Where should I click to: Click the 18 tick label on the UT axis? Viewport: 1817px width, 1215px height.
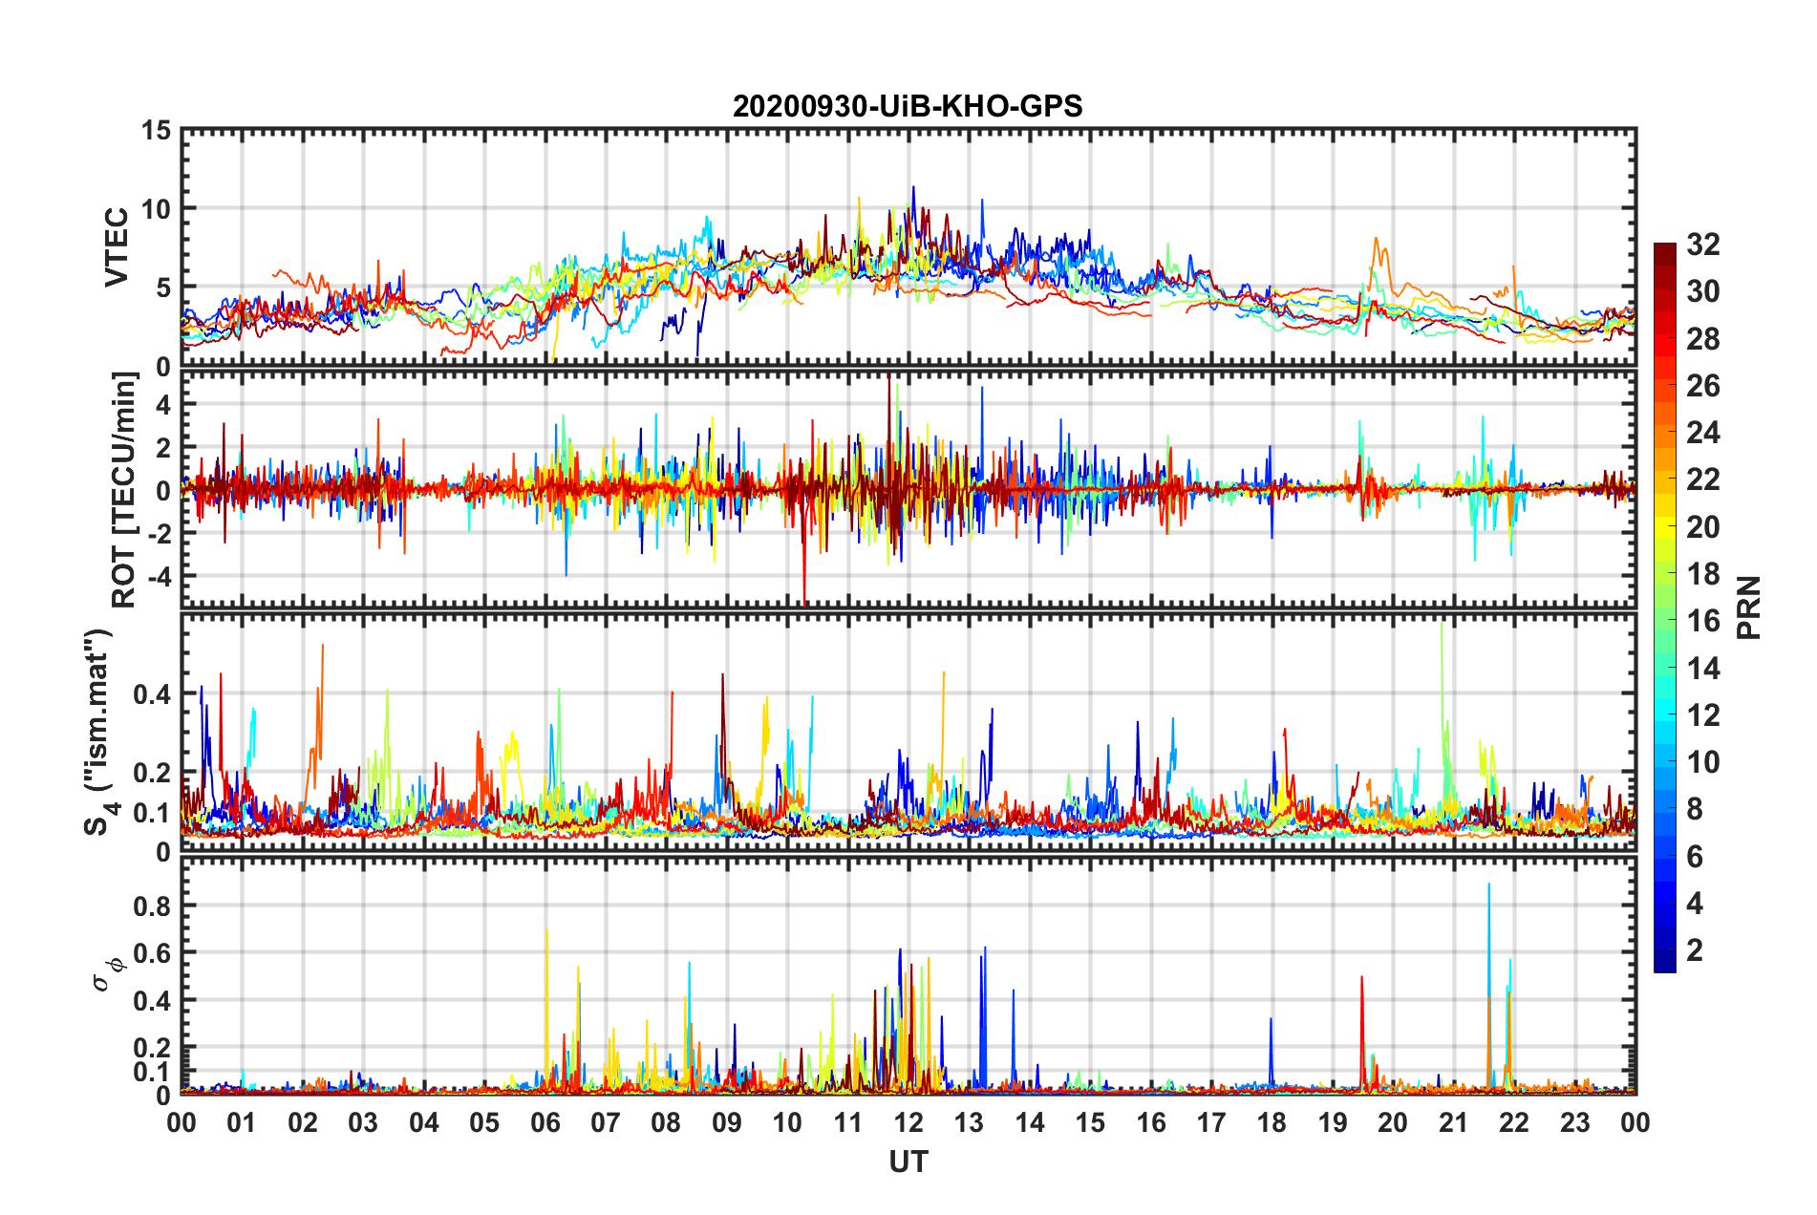(1272, 1122)
